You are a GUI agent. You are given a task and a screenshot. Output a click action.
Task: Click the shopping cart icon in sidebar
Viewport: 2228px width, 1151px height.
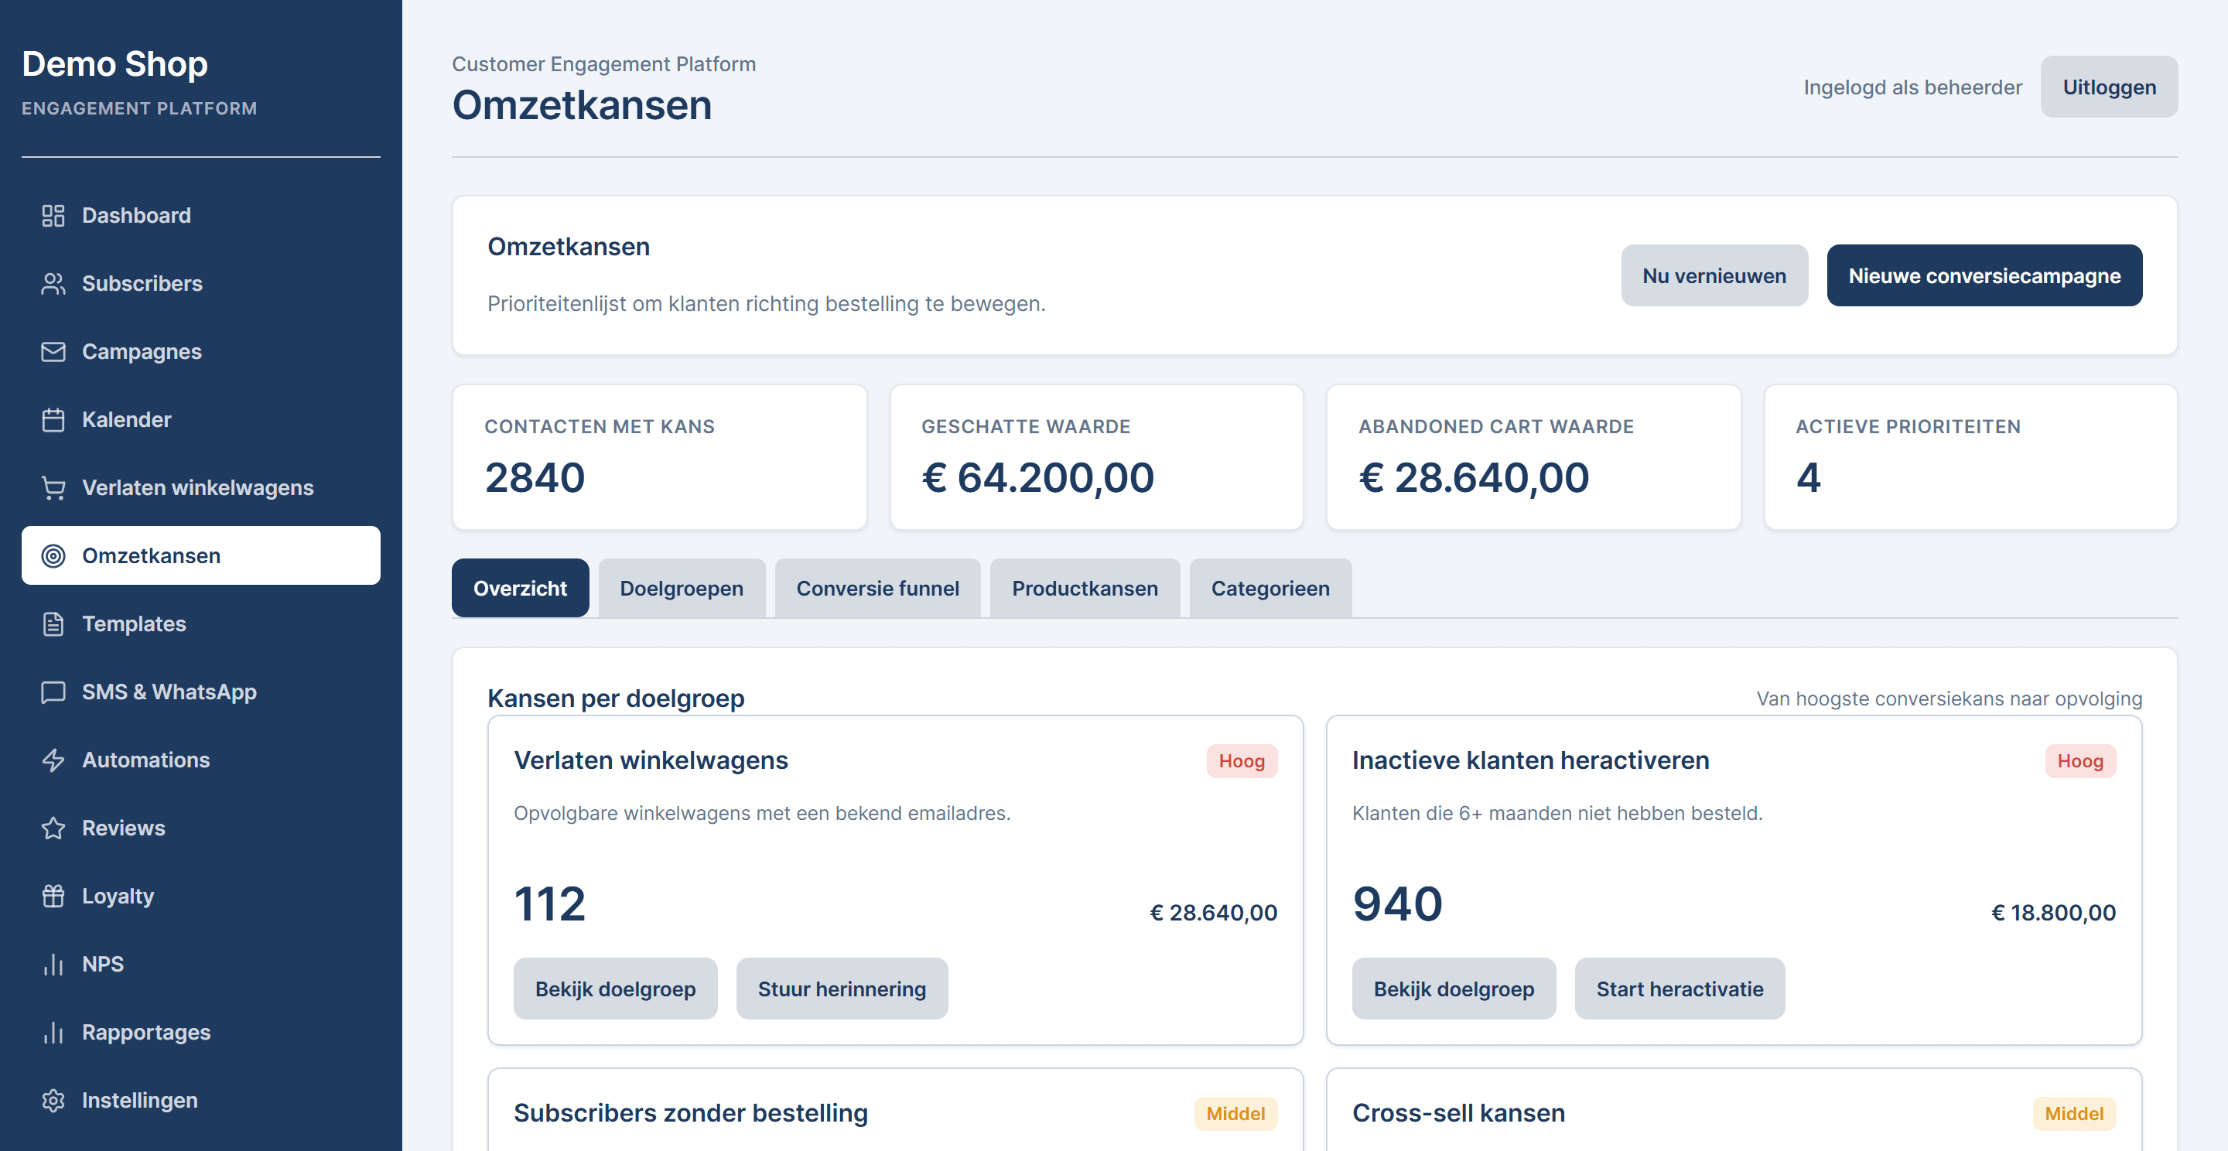point(53,488)
